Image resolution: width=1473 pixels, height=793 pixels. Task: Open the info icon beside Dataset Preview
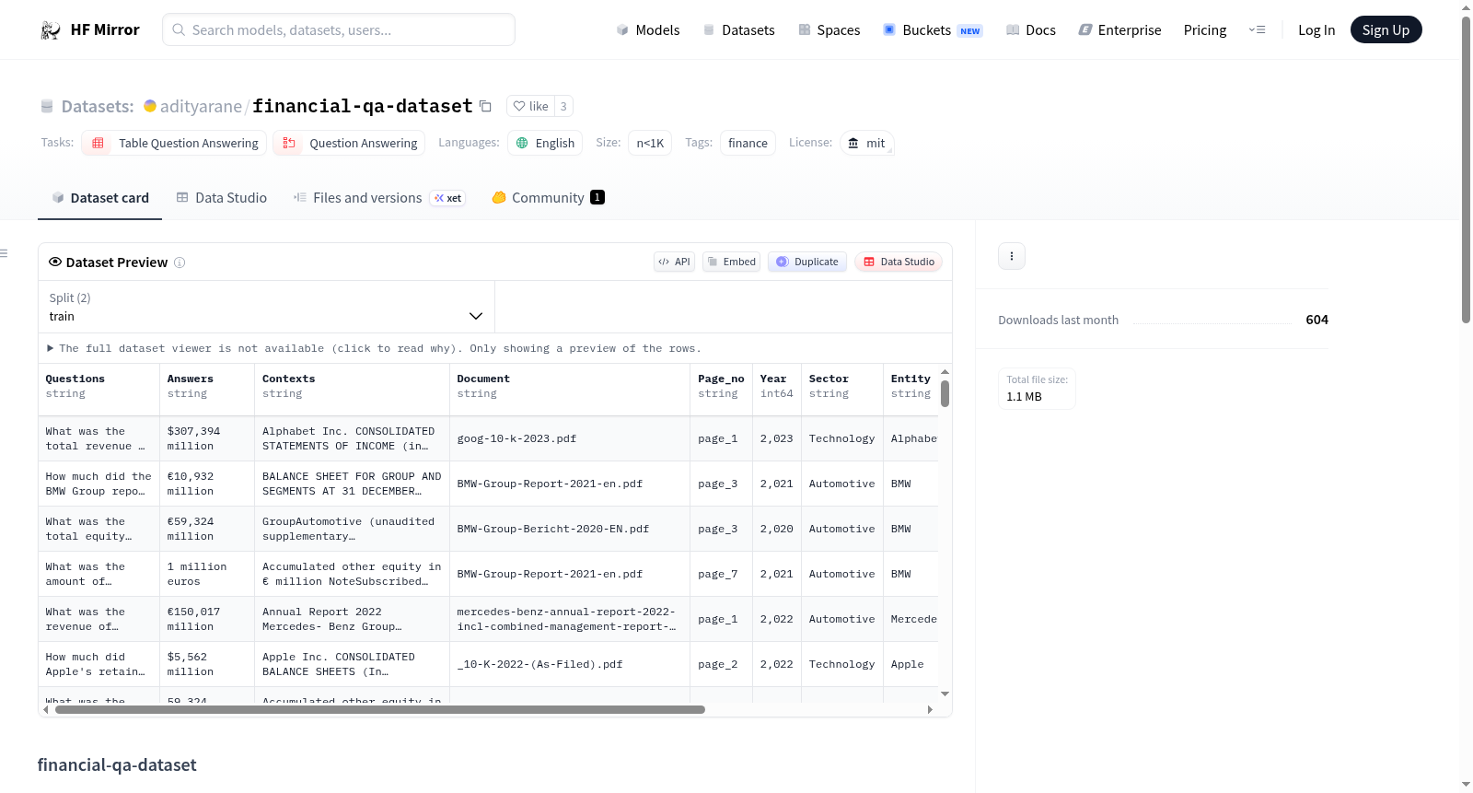pyautogui.click(x=180, y=262)
